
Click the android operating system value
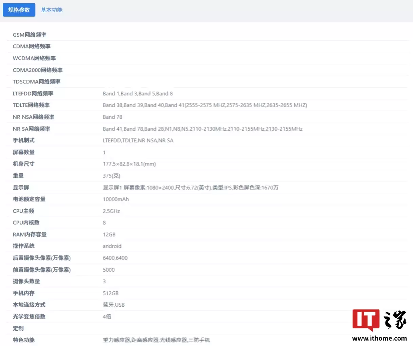[x=112, y=246]
